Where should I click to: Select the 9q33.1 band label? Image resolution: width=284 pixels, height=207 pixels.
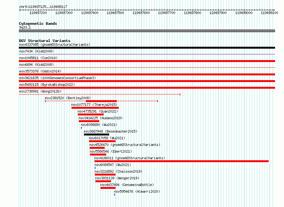point(25,27)
